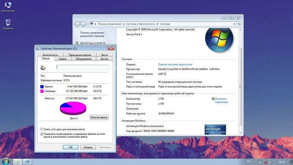Screen dimensions: 293x165
Task: Click the drive icon in properties dialog
Action: [43, 67]
